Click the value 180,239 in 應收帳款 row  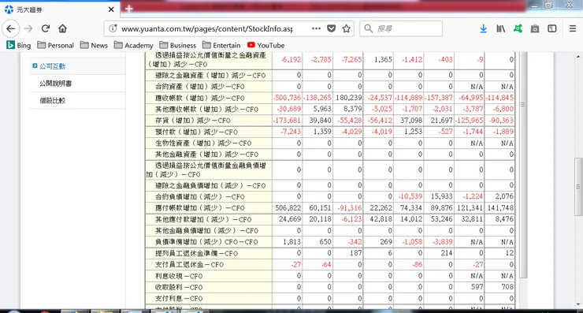[x=349, y=98]
